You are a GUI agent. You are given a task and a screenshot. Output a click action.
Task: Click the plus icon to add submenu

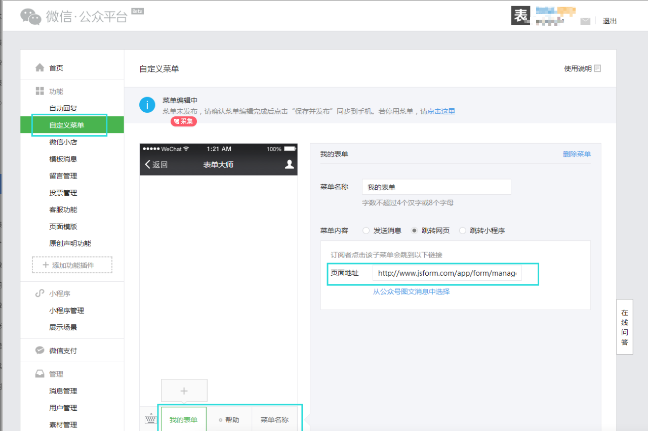184,391
